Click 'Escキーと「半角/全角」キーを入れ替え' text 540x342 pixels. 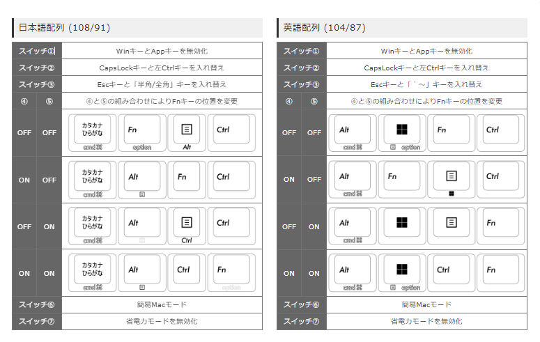162,84
